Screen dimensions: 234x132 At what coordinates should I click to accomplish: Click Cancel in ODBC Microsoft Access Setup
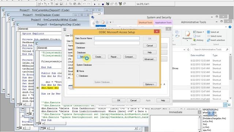coord(150,45)
